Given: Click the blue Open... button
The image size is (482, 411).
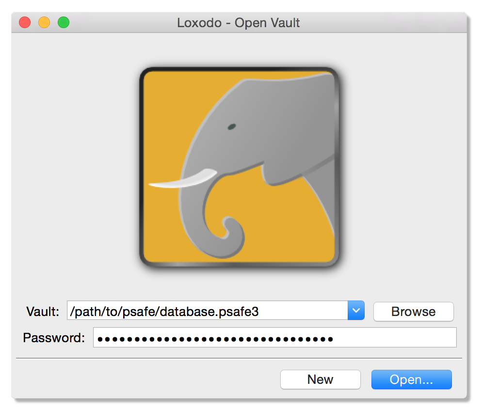Looking at the screenshot, I should [x=412, y=379].
